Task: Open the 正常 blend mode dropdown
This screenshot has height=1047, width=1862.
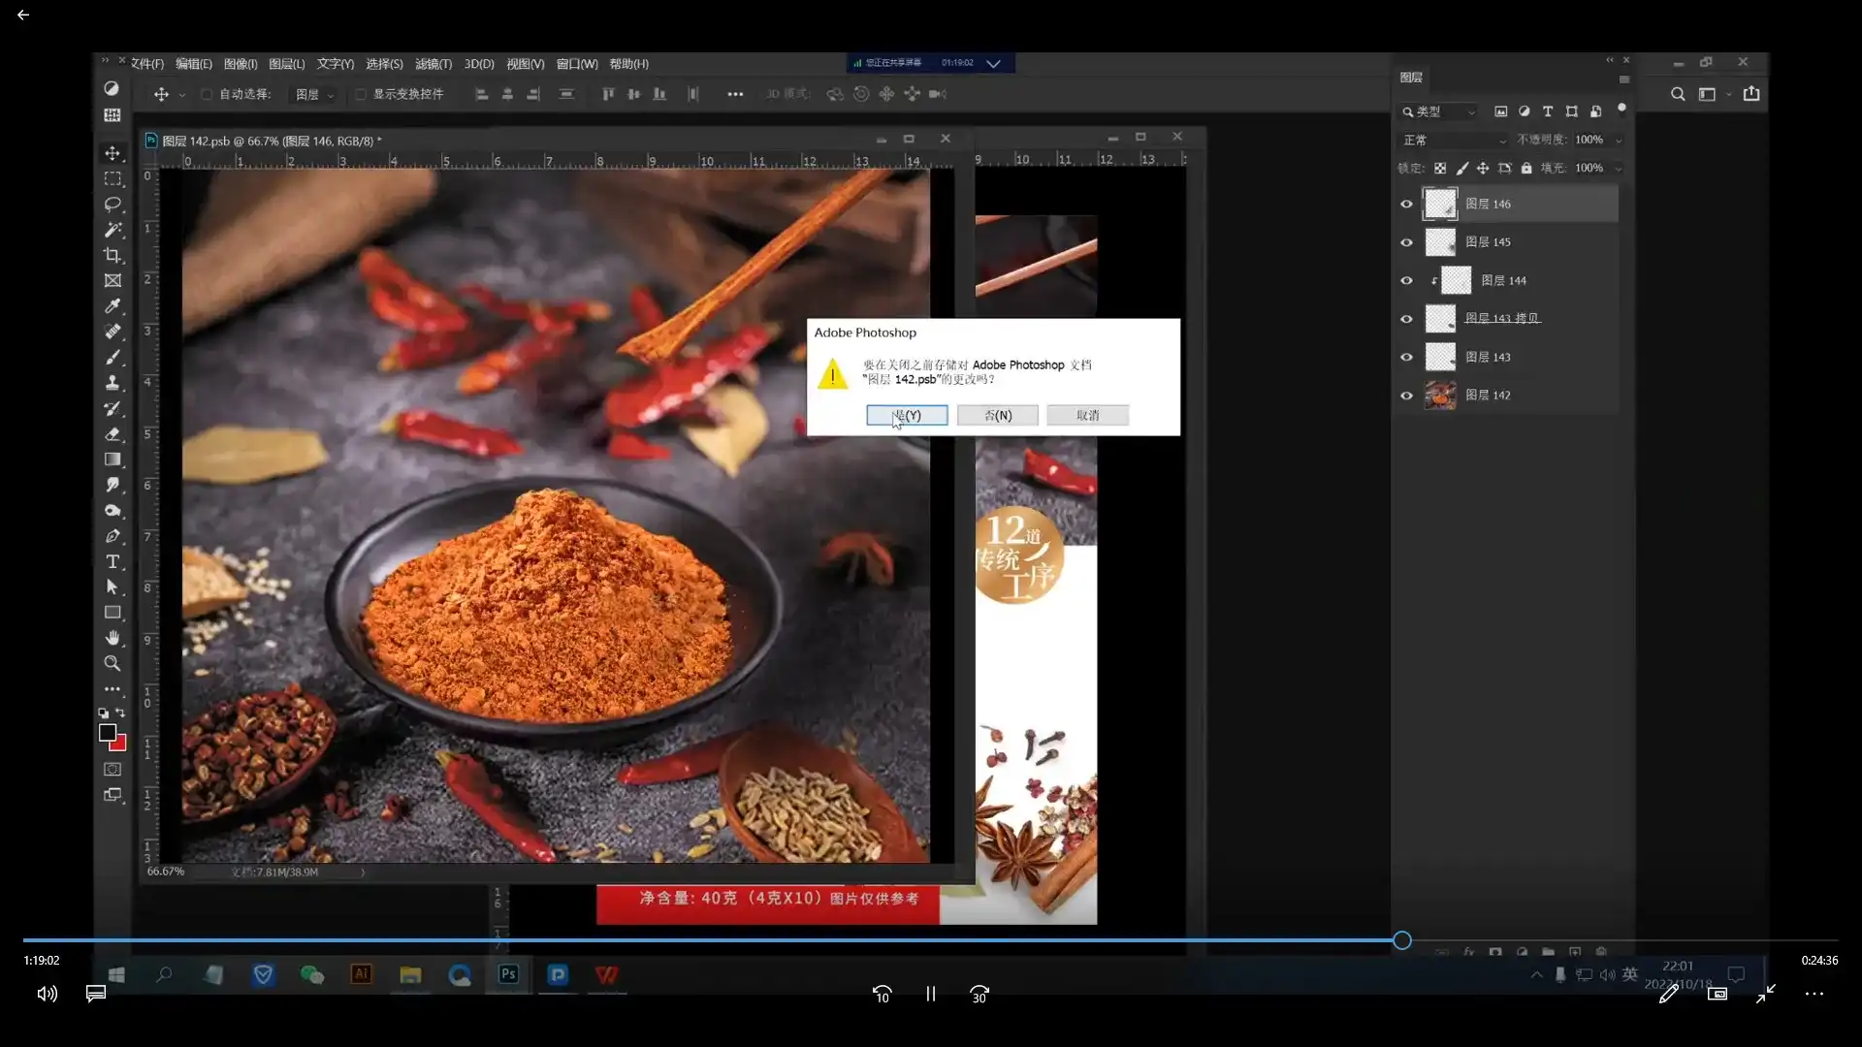Action: [x=1454, y=141]
